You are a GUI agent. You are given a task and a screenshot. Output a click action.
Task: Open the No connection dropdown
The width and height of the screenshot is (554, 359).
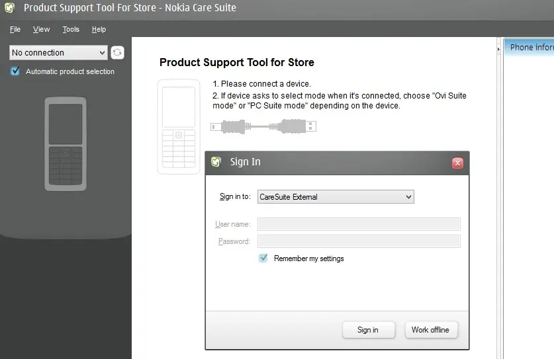[x=58, y=53]
